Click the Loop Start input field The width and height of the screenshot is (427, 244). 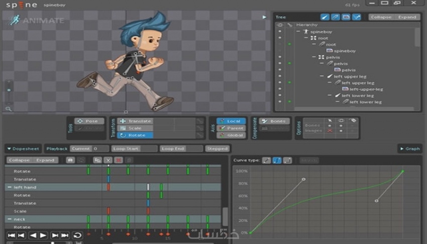point(149,149)
